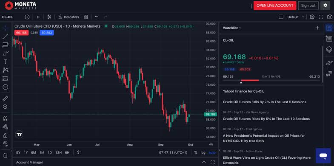Open account settings gear button
The height and width of the screenshot is (166, 334).
click(325, 6)
